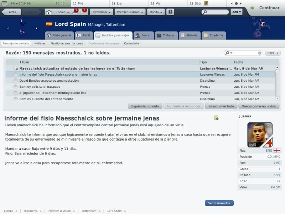The image size is (285, 214).
Task: Advance the calendar strip with right arrow
Action: point(241,4)
